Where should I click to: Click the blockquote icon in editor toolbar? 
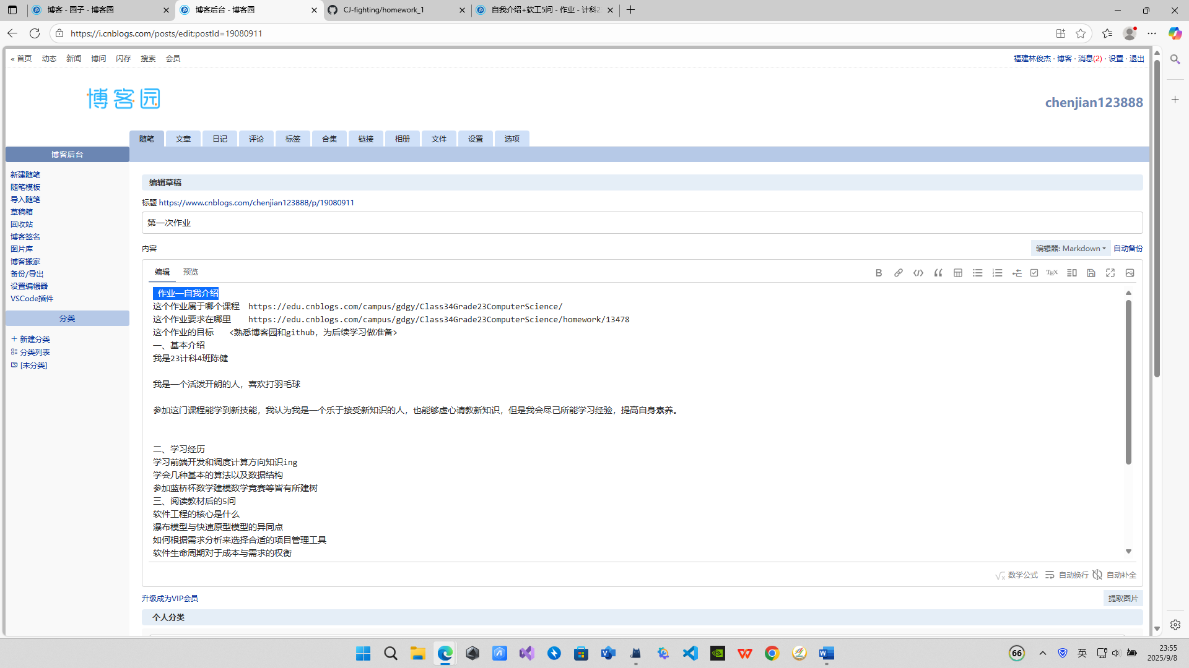pyautogui.click(x=938, y=273)
